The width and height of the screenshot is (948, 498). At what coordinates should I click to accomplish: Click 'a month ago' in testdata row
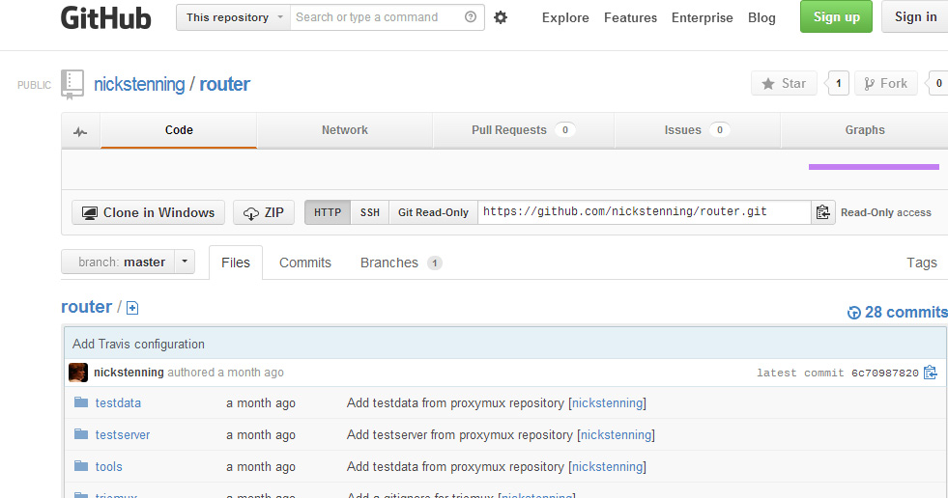tap(261, 402)
